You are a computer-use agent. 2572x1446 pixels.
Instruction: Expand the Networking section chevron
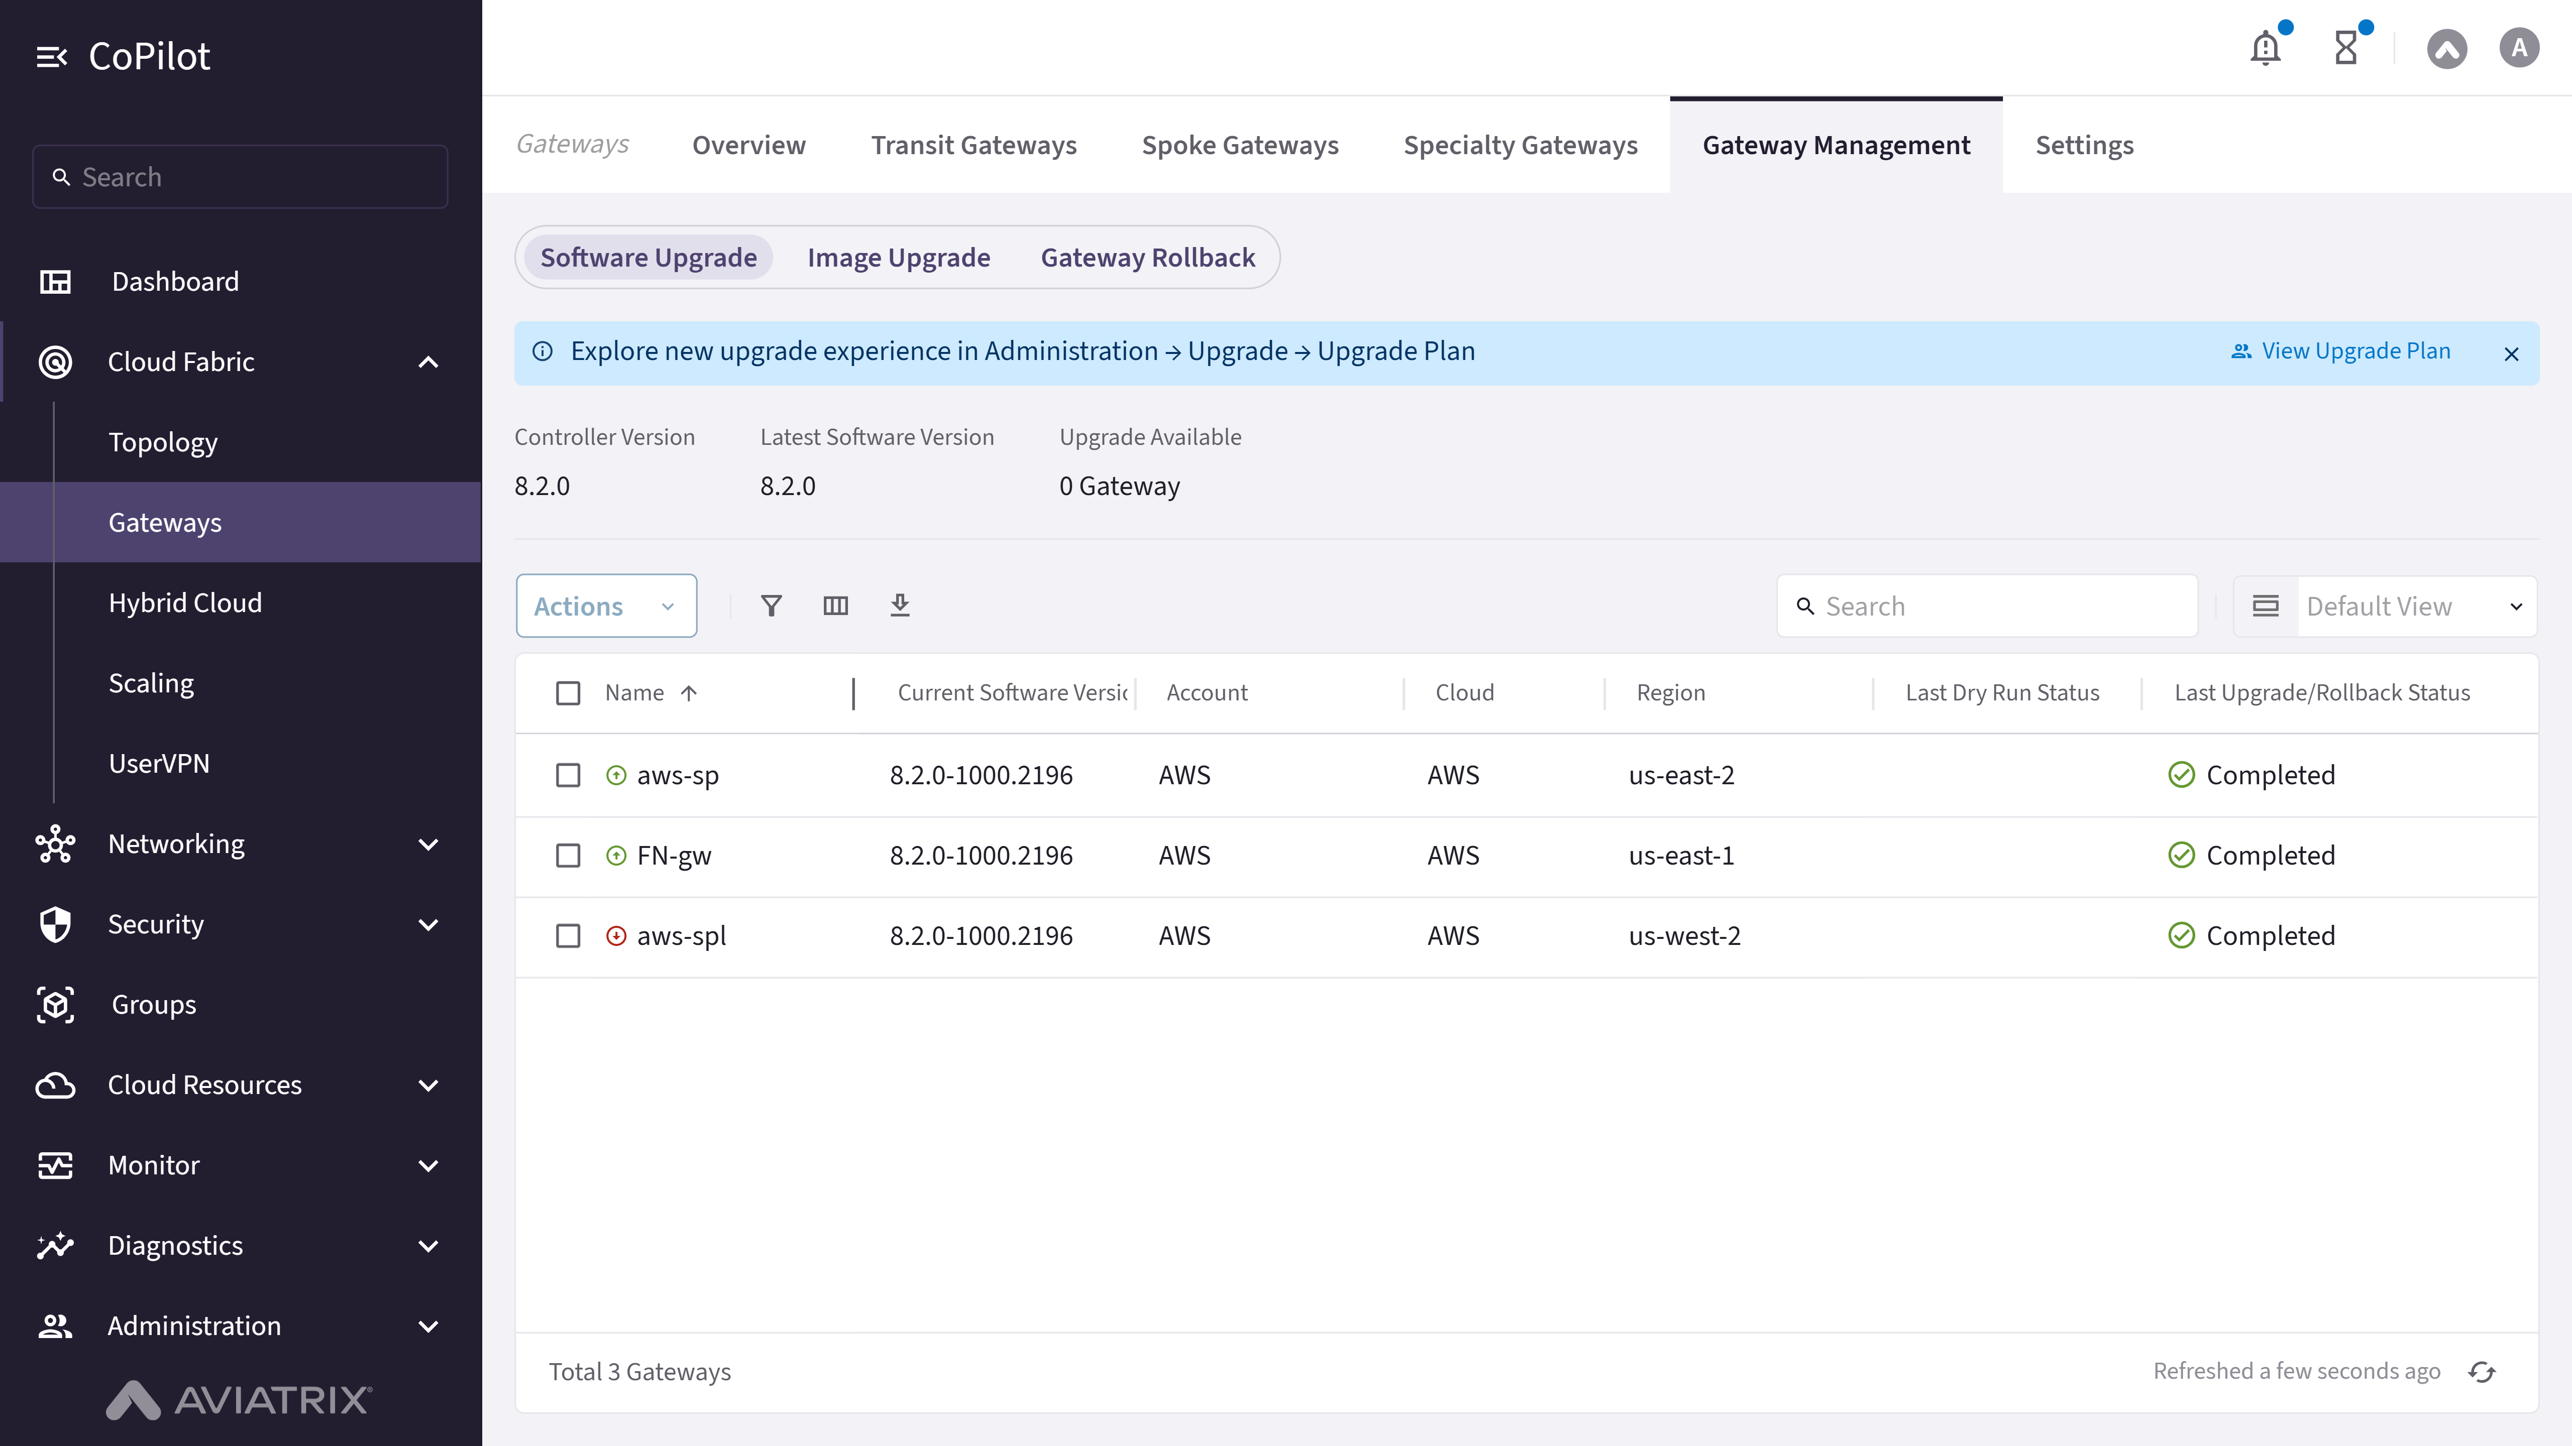[428, 844]
